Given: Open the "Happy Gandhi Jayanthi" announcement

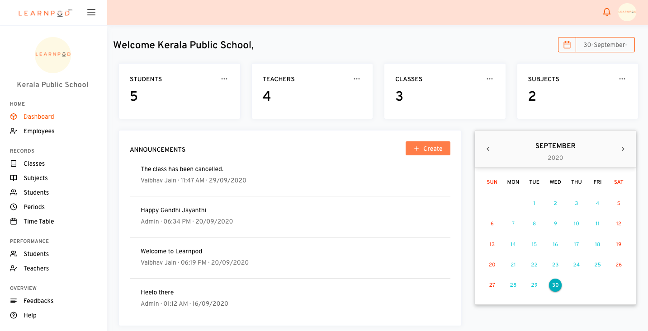Looking at the screenshot, I should click(174, 210).
